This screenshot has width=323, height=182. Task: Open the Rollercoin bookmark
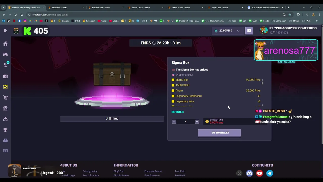coord(89,21)
